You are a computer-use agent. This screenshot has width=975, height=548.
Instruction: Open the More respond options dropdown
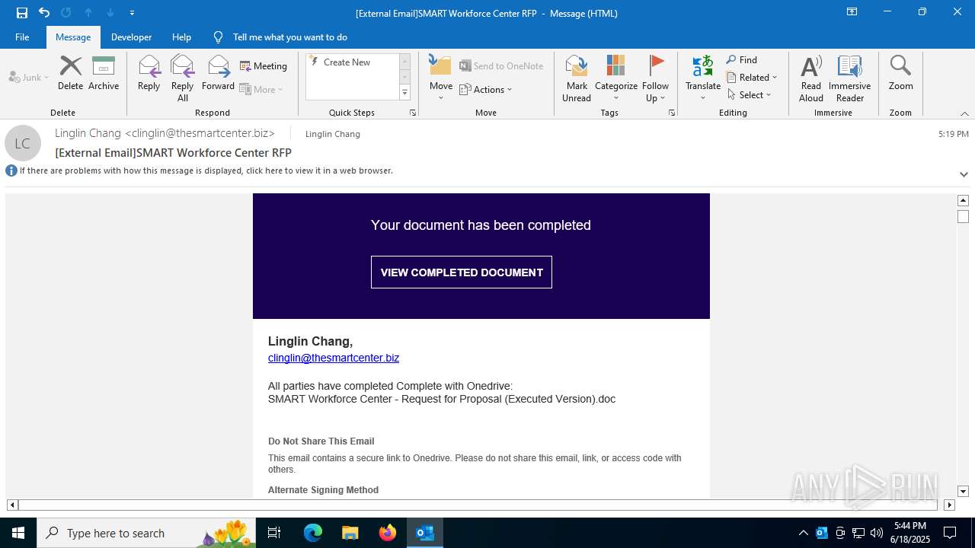point(261,89)
